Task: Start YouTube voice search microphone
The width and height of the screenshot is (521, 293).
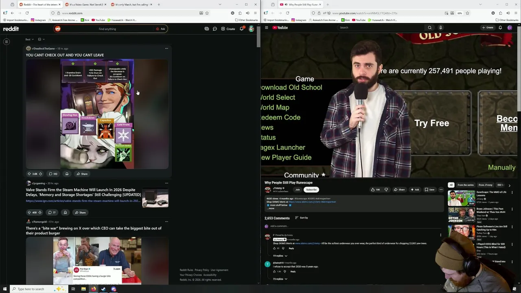Action: coord(440,28)
